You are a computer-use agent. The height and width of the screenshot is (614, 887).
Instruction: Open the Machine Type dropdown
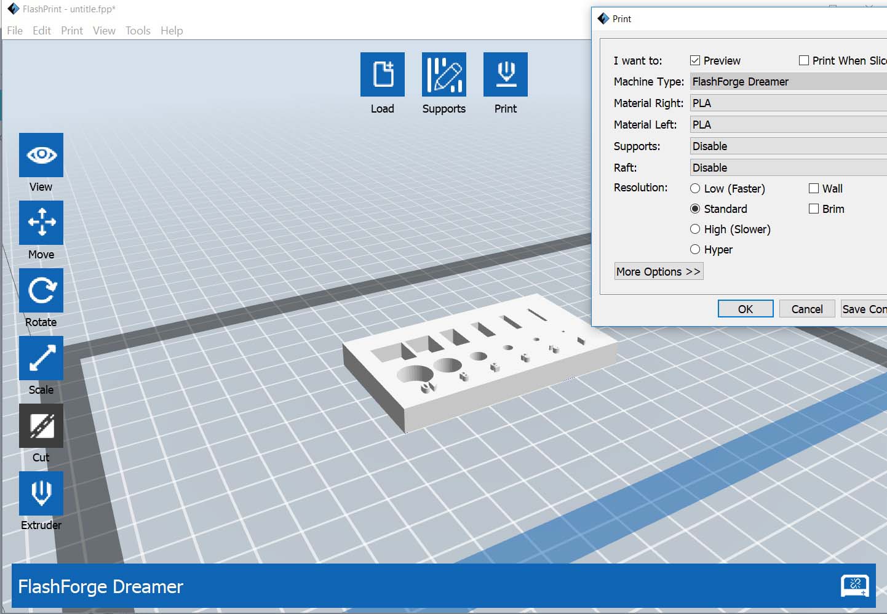coord(789,81)
